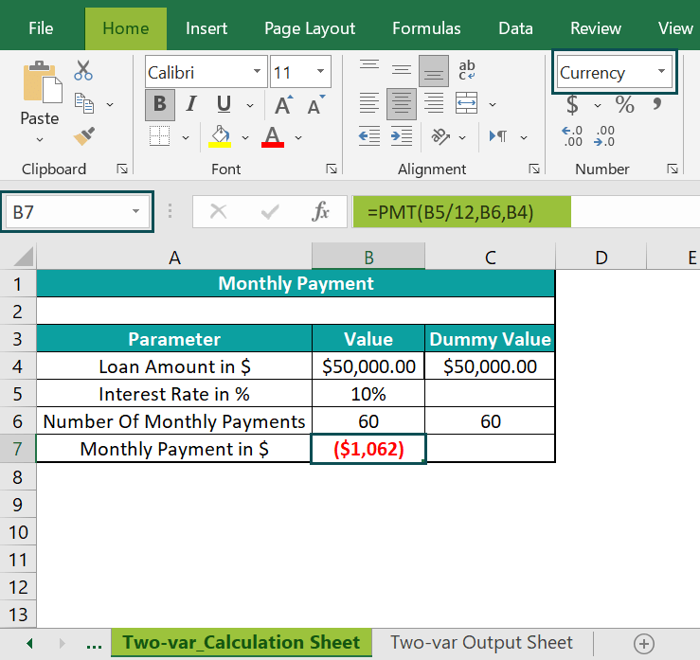Toggle Bottom Align
700x660 pixels.
[434, 70]
